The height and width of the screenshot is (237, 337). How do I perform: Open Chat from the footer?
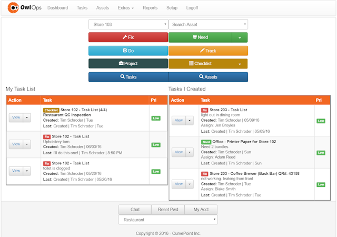tap(135, 210)
